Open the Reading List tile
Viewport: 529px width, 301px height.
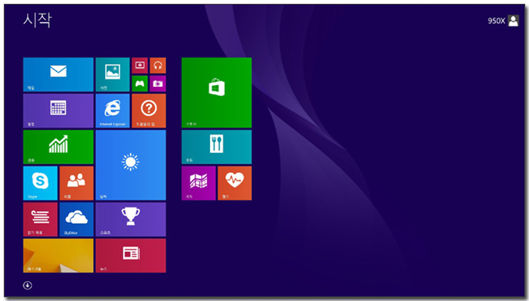(x=40, y=219)
